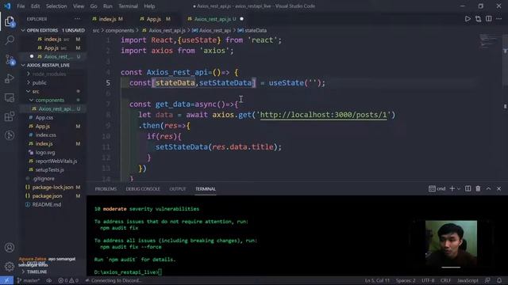Click the remote window indicator in status bar
508x285 pixels.
coord(6,280)
